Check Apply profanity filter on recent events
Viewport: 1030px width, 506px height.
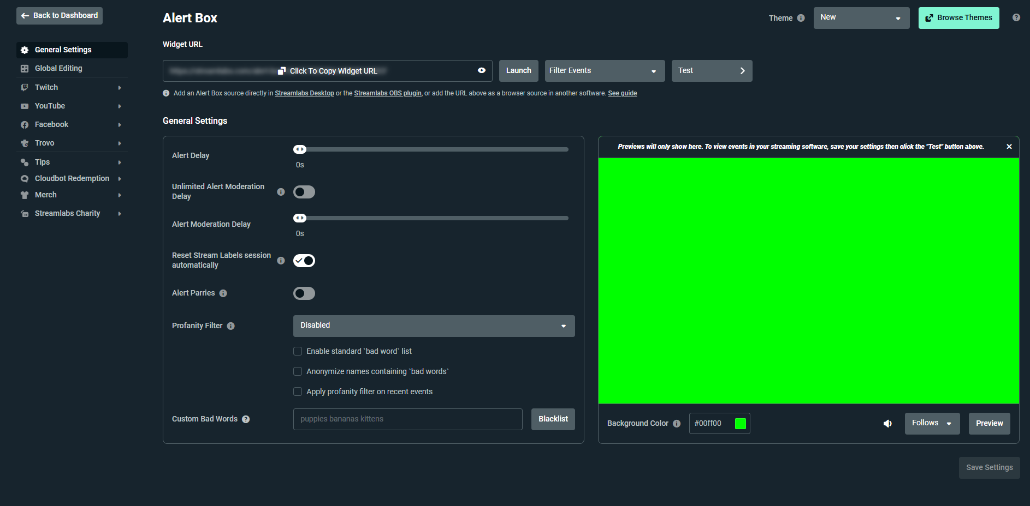click(x=298, y=391)
